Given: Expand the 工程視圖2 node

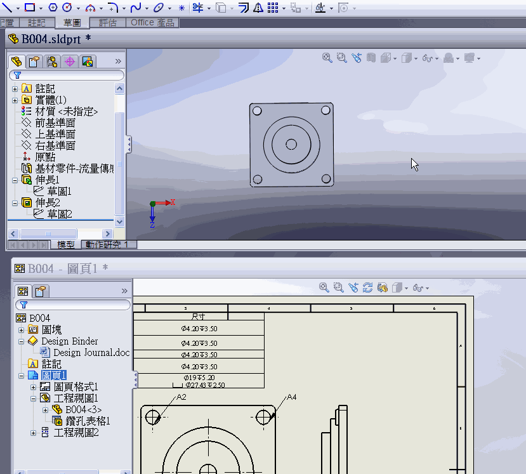Looking at the screenshot, I should [x=33, y=433].
